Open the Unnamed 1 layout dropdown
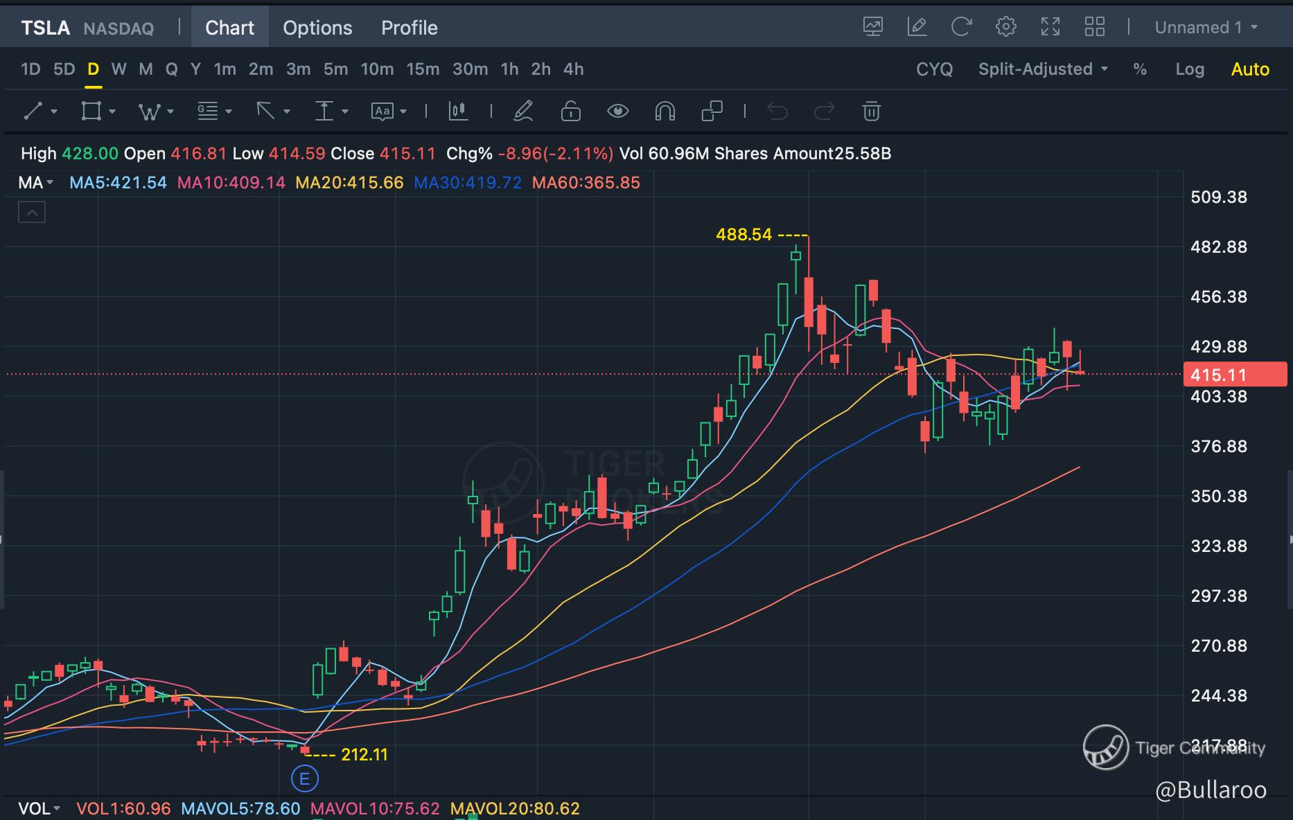This screenshot has height=820, width=1293. [x=1206, y=28]
